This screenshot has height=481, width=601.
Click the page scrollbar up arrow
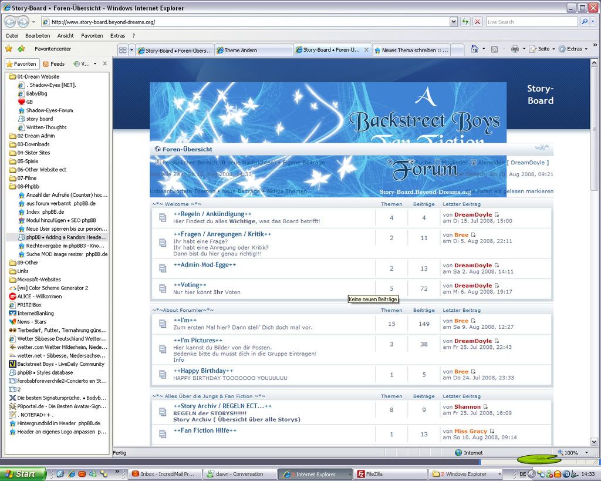coord(594,62)
